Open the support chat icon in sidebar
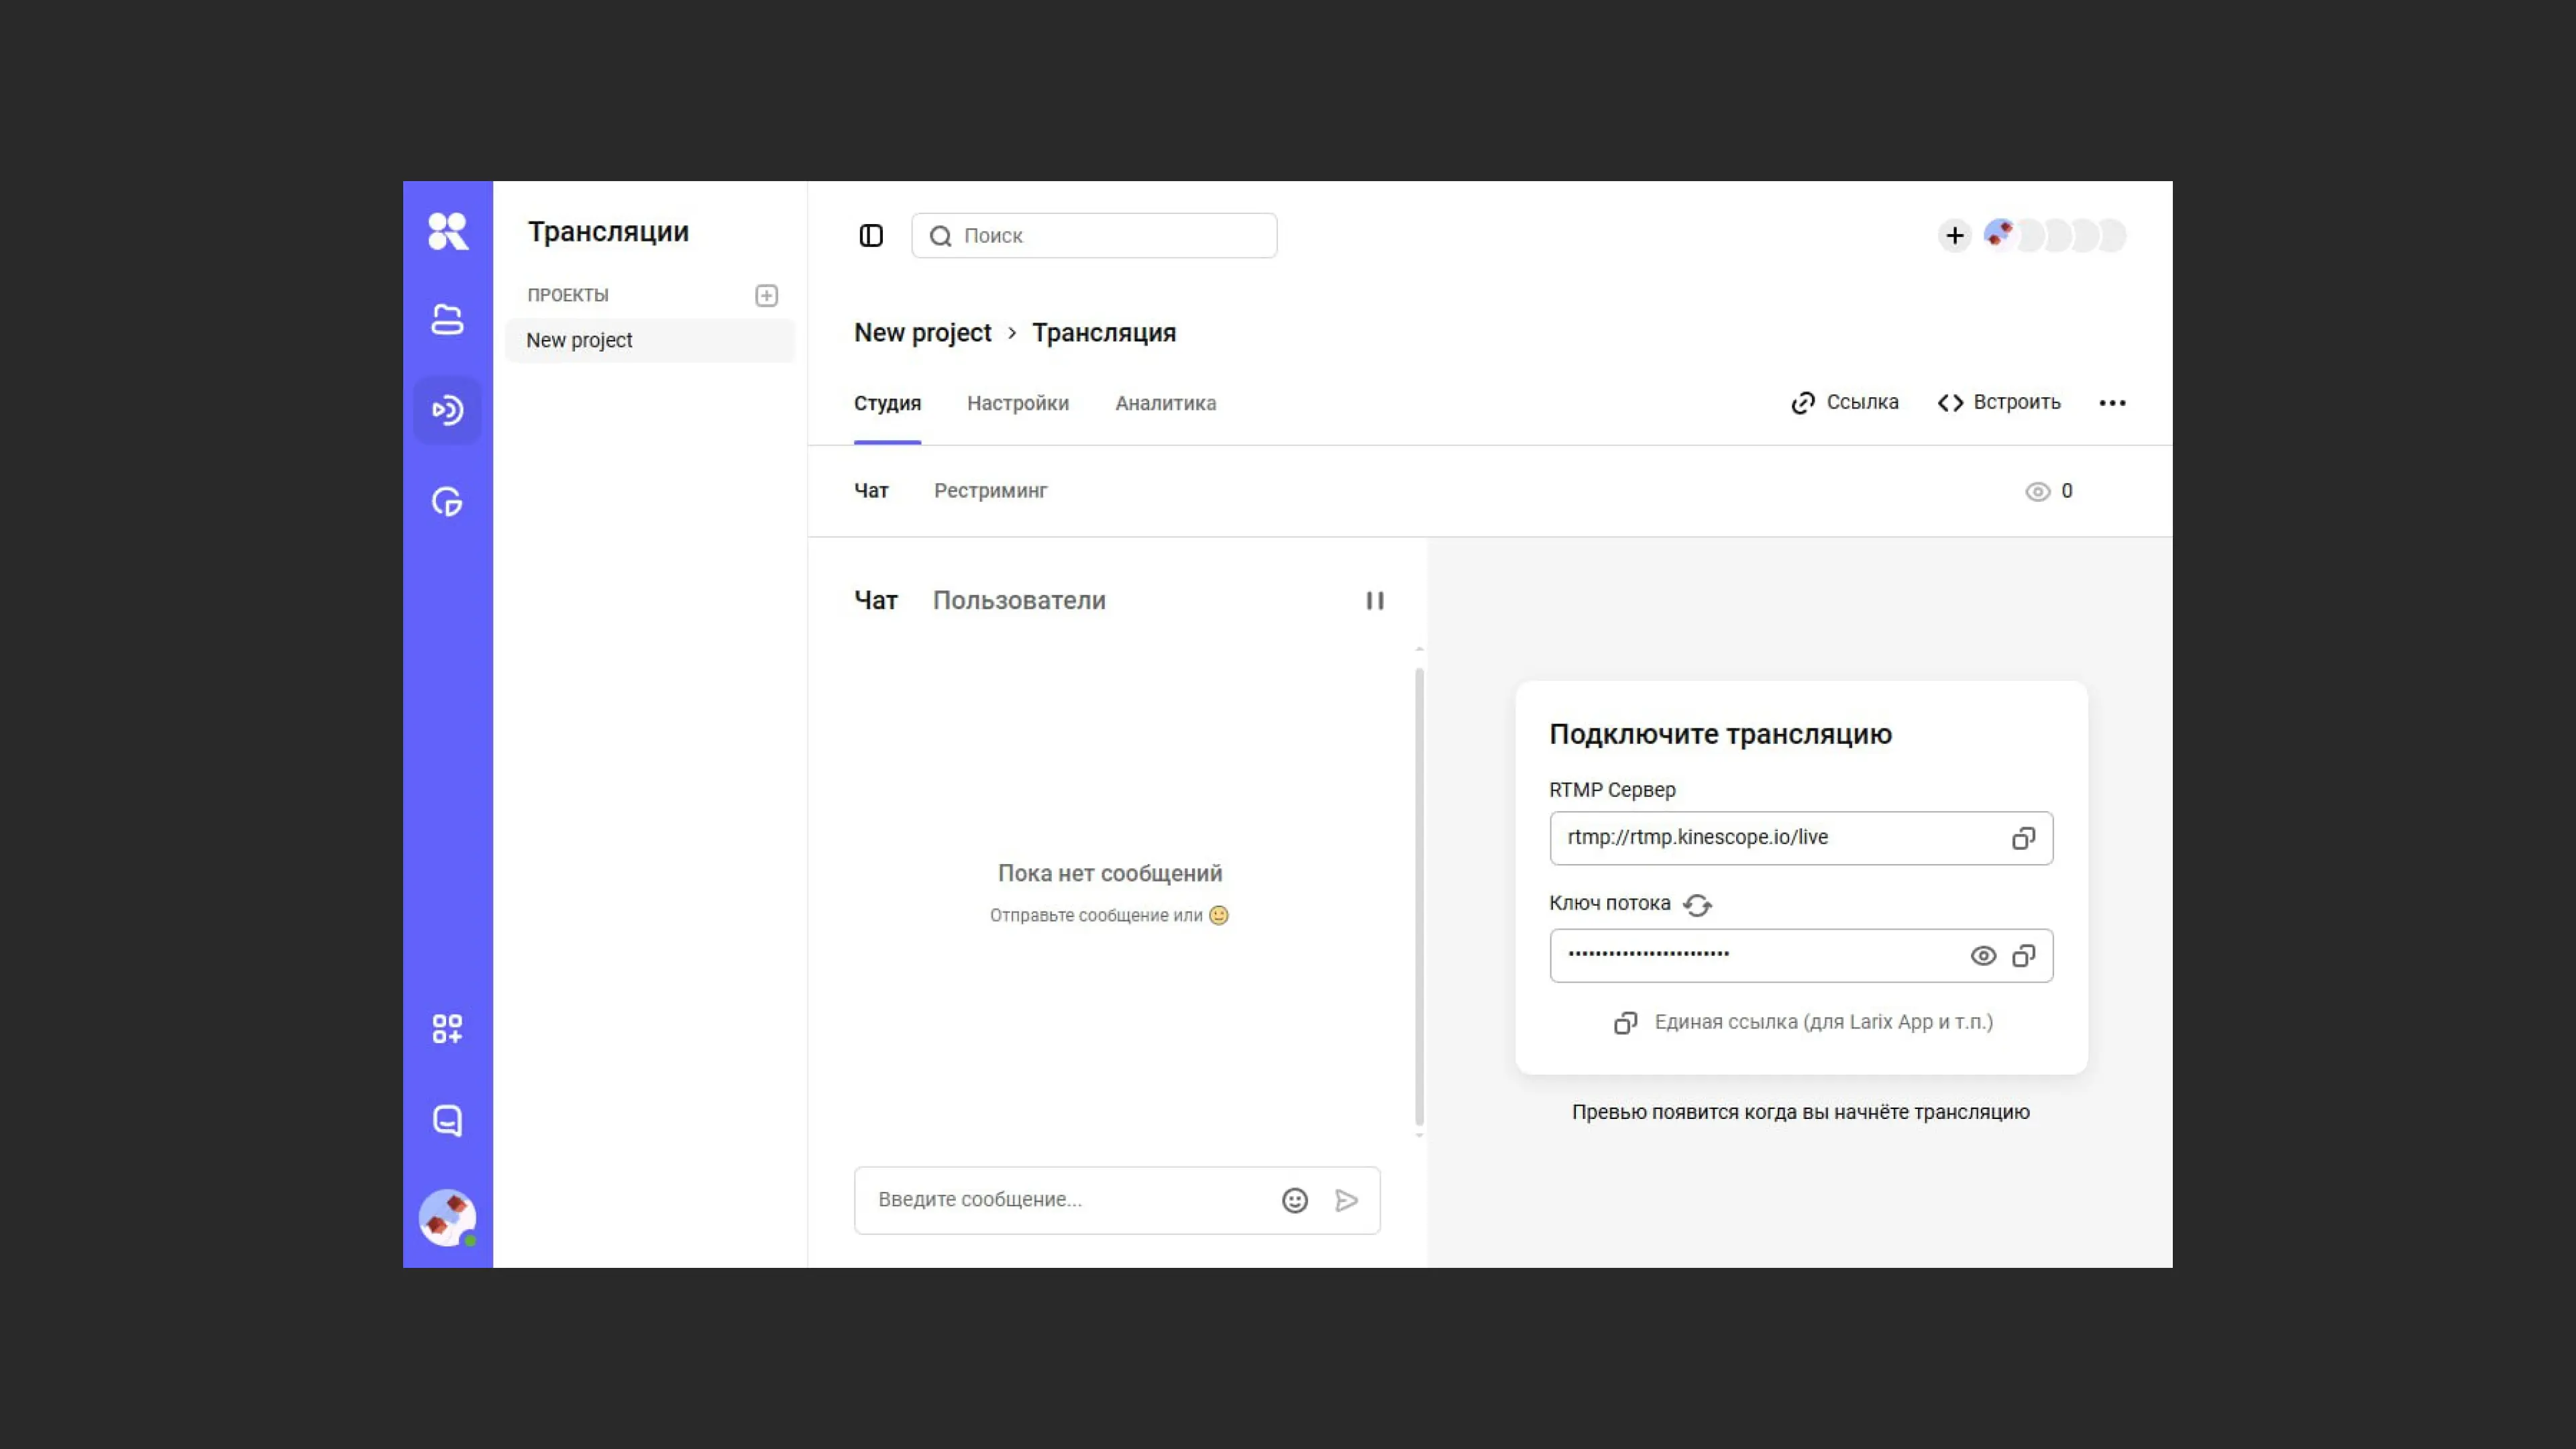 tap(447, 1120)
